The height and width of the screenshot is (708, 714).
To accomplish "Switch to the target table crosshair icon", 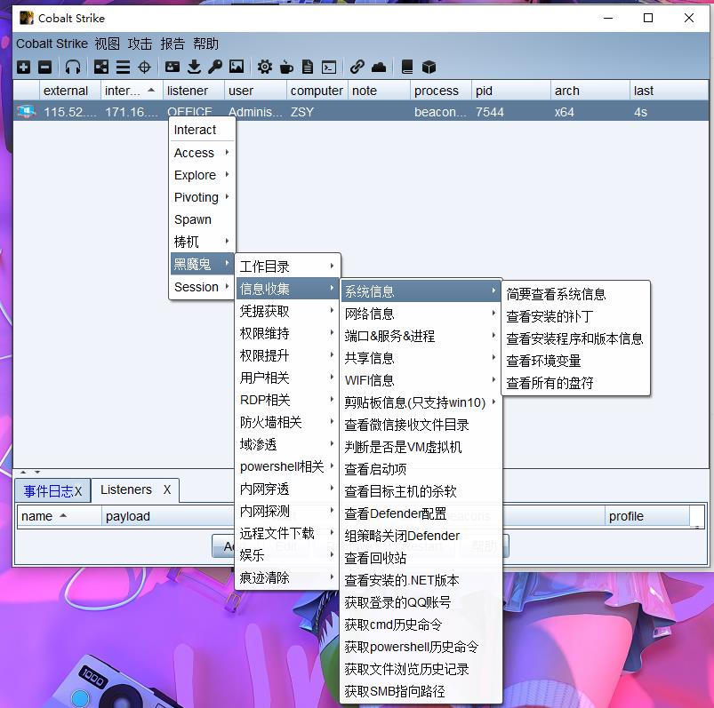I will coord(144,68).
